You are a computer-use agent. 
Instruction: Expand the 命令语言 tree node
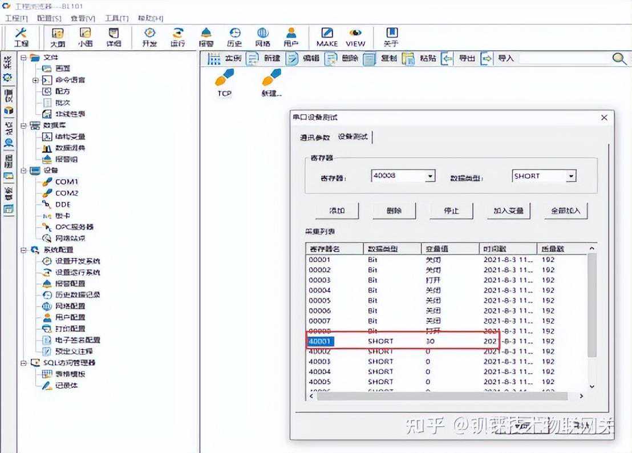(35, 80)
